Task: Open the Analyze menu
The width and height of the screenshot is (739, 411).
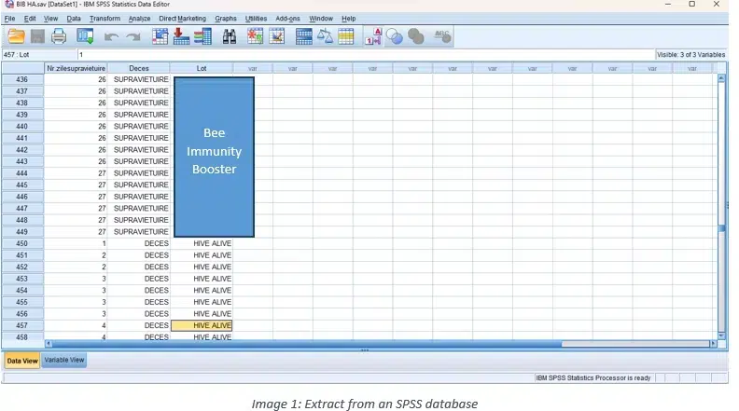Action: coord(139,19)
